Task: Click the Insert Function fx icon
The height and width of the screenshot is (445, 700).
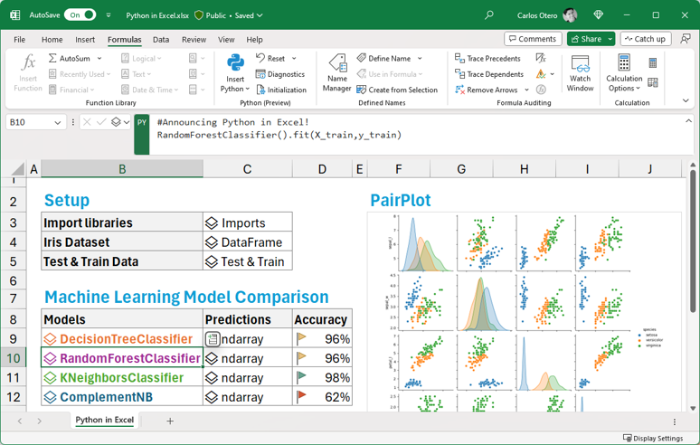Action: click(x=28, y=62)
